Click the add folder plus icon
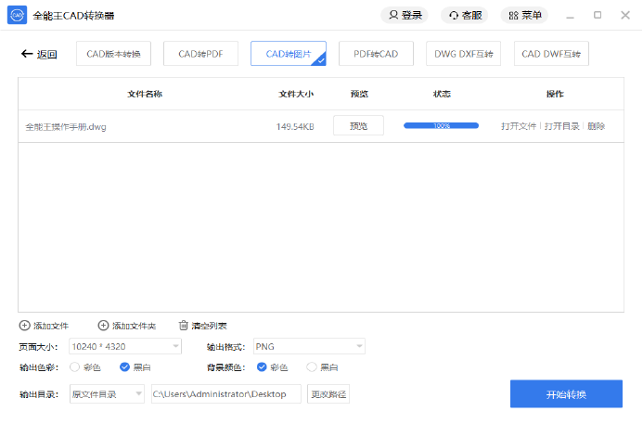Image resolution: width=643 pixels, height=424 pixels. point(103,326)
